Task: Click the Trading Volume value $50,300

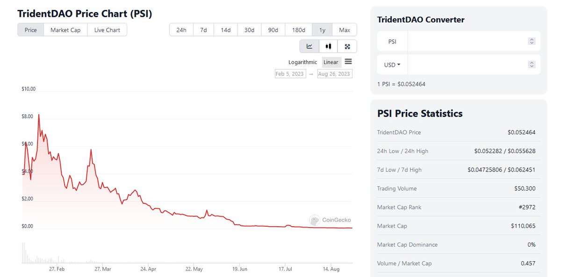Action: tap(525, 188)
